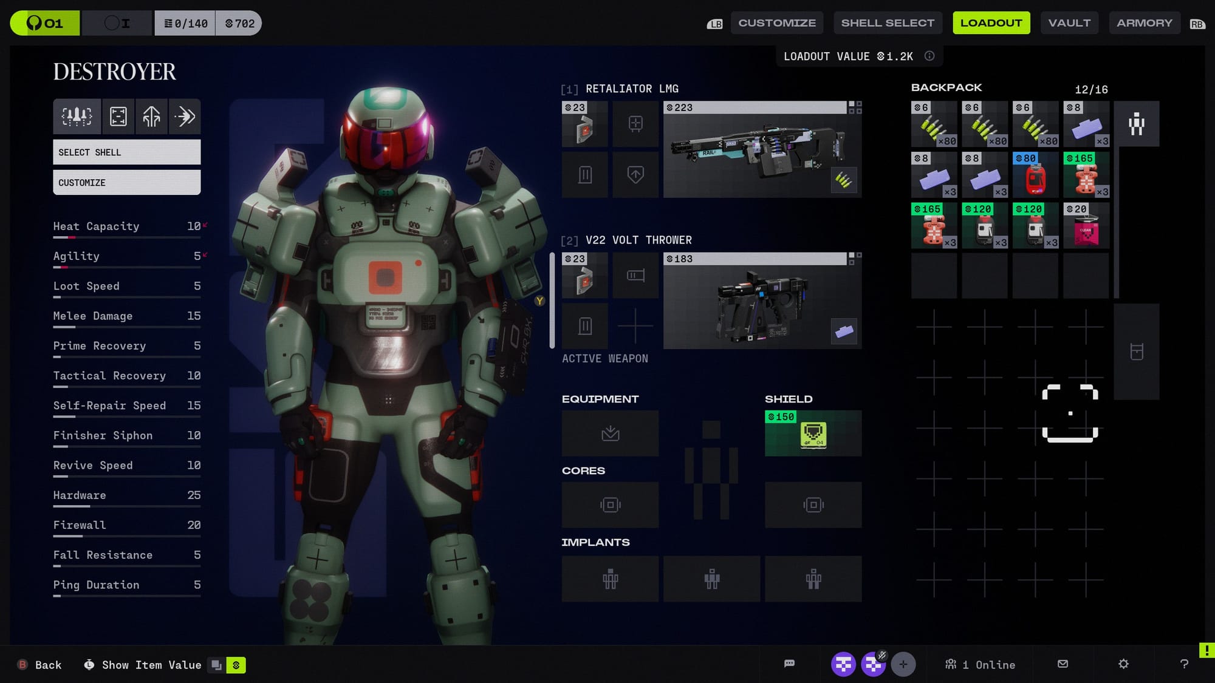Viewport: 1215px width, 683px height.
Task: Open the mail inbox icon
Action: click(1063, 664)
